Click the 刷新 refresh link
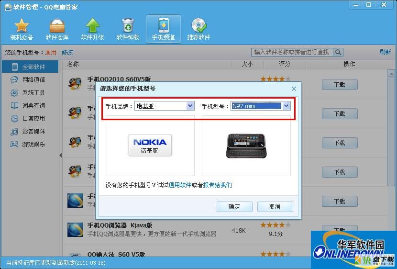Viewport: 397px width, 269px height. pos(385,52)
